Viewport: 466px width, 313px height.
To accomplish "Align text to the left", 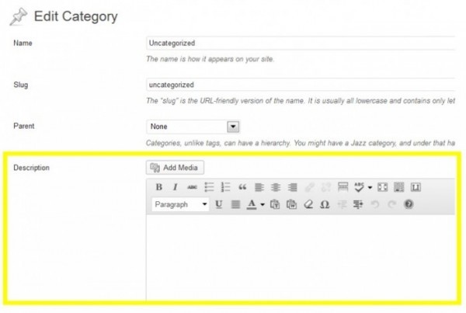I will click(259, 187).
